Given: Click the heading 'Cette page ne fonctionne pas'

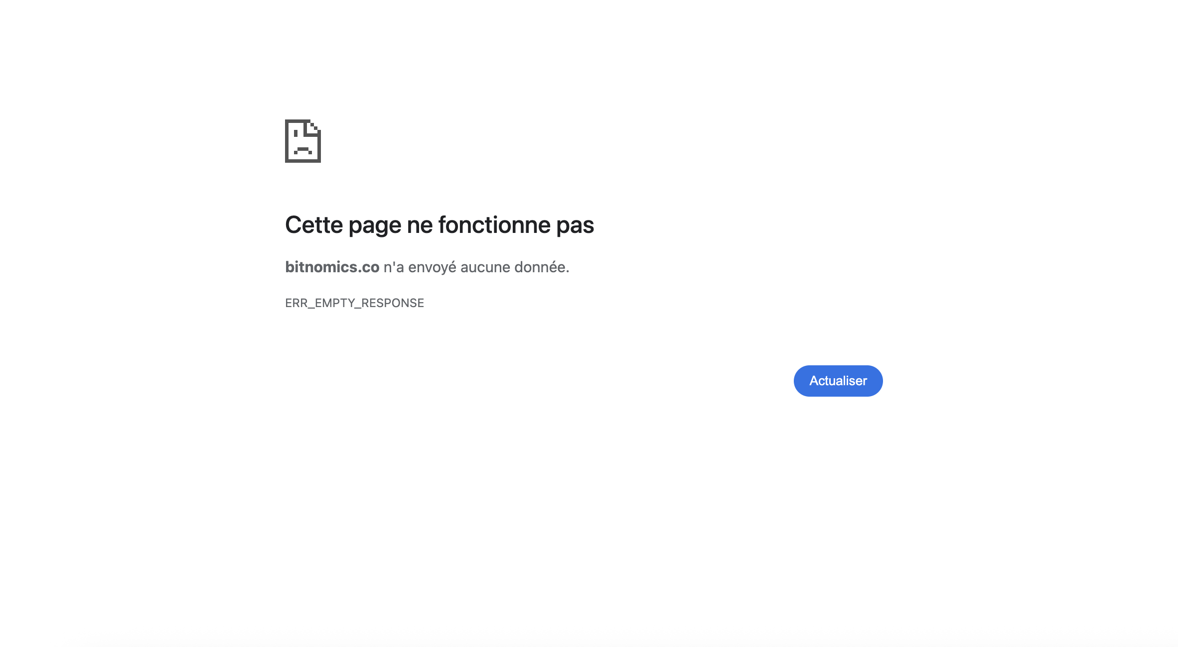Looking at the screenshot, I should [x=440, y=225].
